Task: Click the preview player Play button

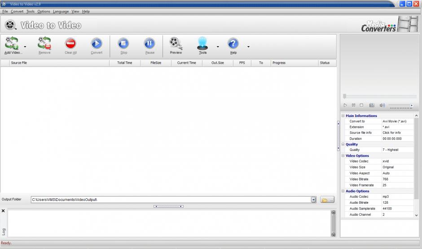Action: pyautogui.click(x=345, y=105)
